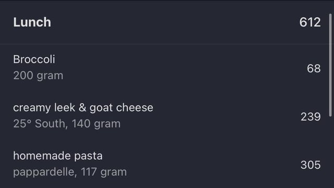Click the ampersand in the leek & goat title
334x188 pixels.
click(82, 107)
